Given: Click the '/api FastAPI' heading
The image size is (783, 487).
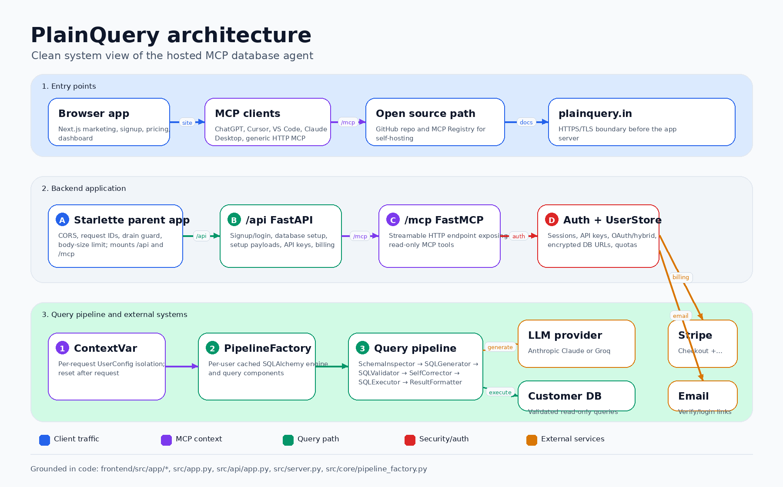Looking at the screenshot, I should [279, 220].
